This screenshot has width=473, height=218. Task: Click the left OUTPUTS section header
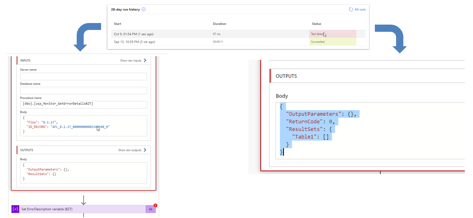point(84,150)
